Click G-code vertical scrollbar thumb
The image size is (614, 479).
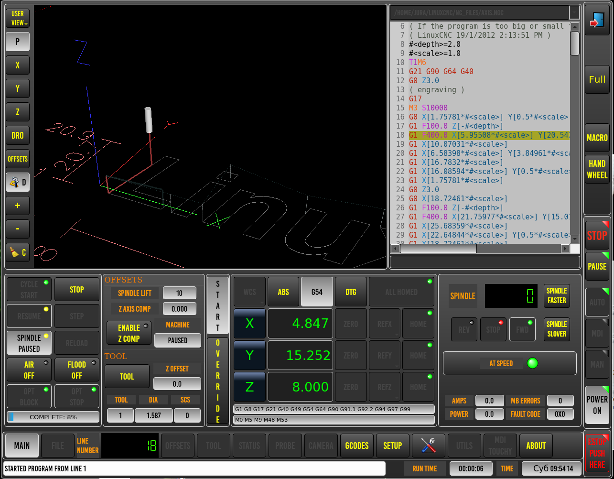[x=575, y=44]
